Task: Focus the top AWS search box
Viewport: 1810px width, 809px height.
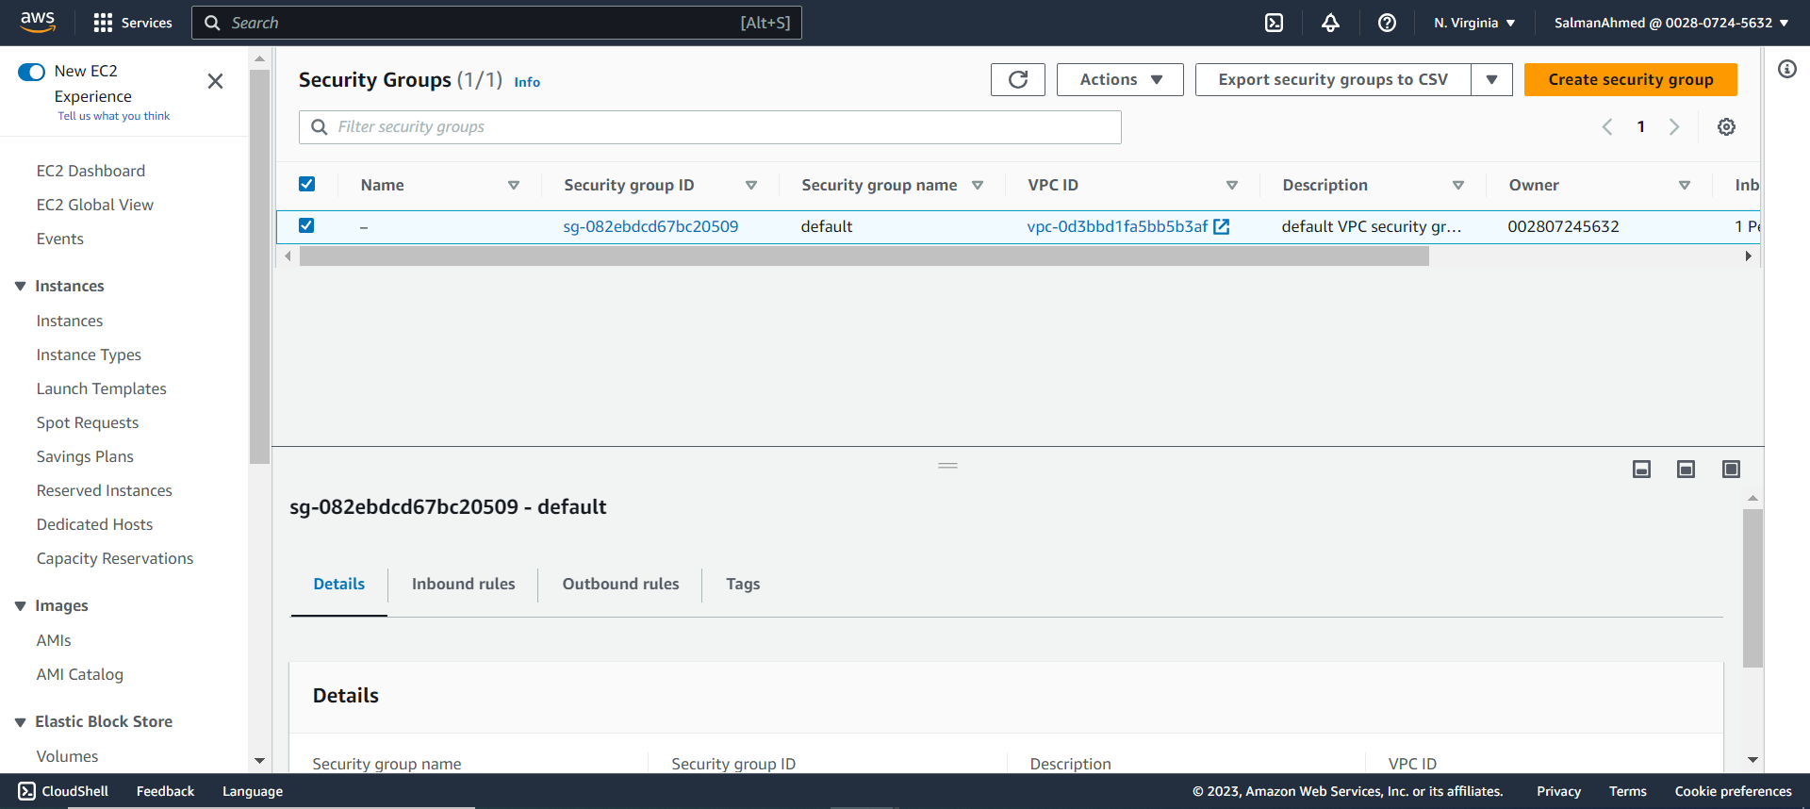Action: 497,23
